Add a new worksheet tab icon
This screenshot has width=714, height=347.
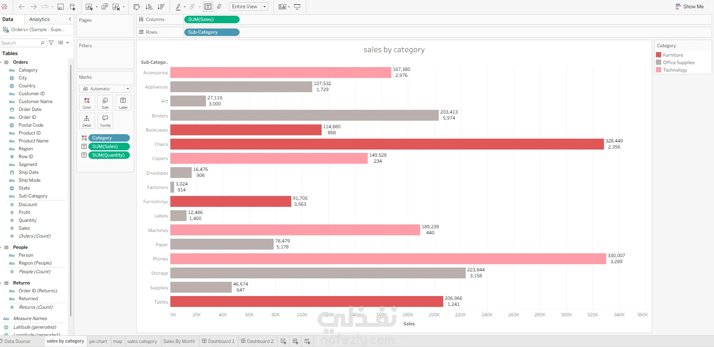(283, 341)
